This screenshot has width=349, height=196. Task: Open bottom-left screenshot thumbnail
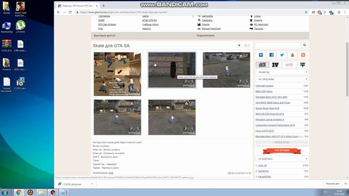pyautogui.click(x=117, y=117)
